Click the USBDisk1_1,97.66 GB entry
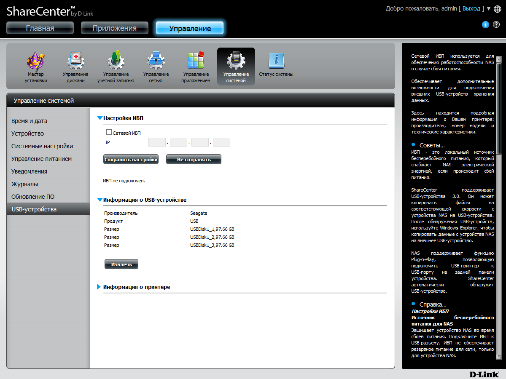 click(212, 229)
